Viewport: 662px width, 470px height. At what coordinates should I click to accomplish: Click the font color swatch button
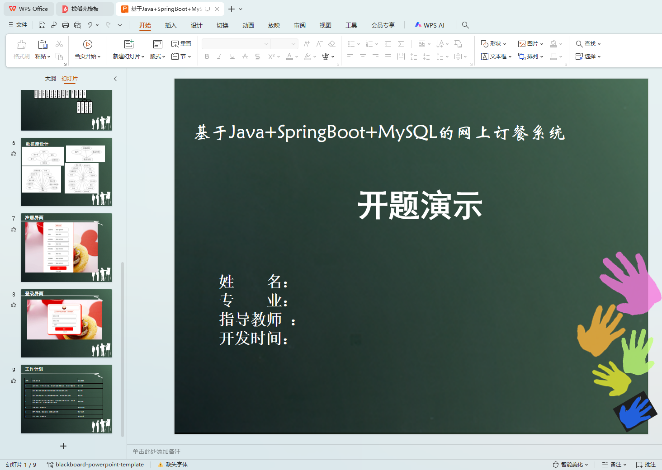[x=289, y=56]
